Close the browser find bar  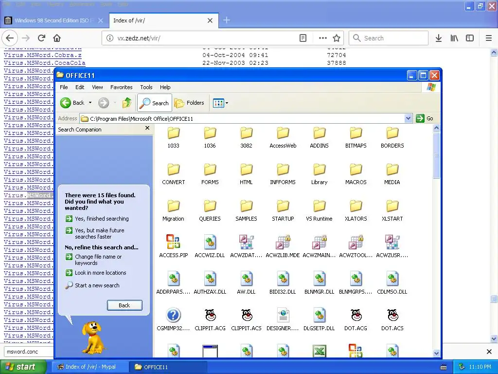(x=489, y=352)
